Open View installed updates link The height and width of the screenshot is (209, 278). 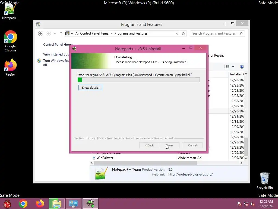(x=56, y=54)
